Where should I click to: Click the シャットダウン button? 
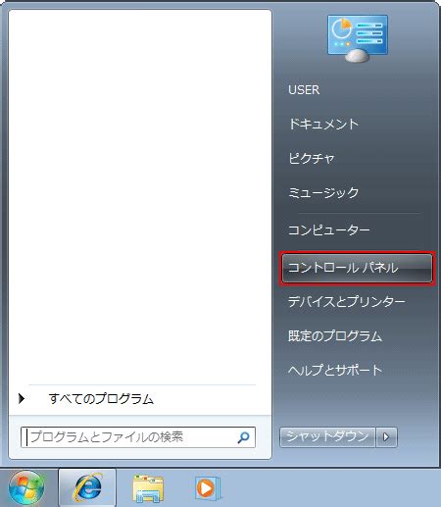[327, 437]
